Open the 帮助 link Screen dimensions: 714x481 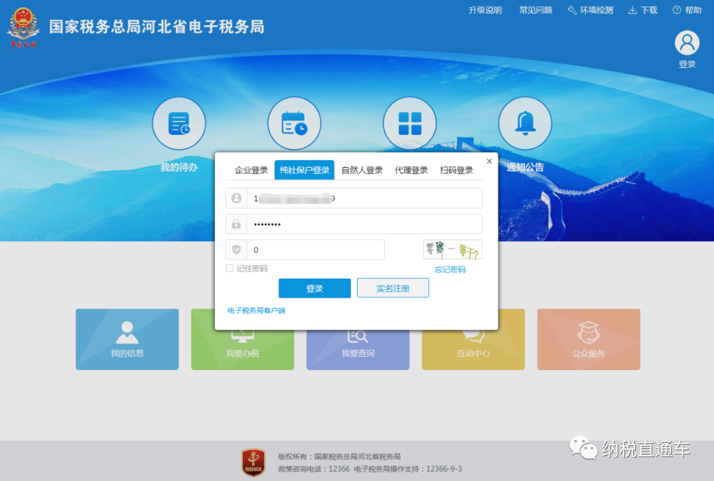[x=687, y=10]
